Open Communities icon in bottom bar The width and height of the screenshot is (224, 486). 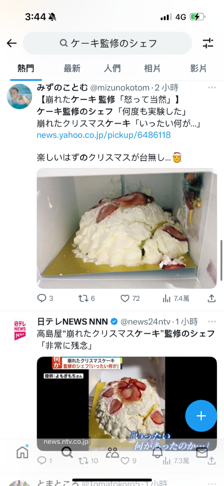click(112, 453)
